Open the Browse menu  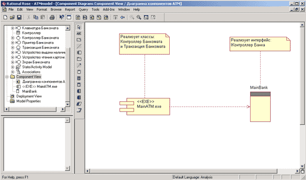56,10
